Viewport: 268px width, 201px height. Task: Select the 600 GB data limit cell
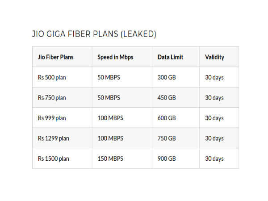[167, 118]
